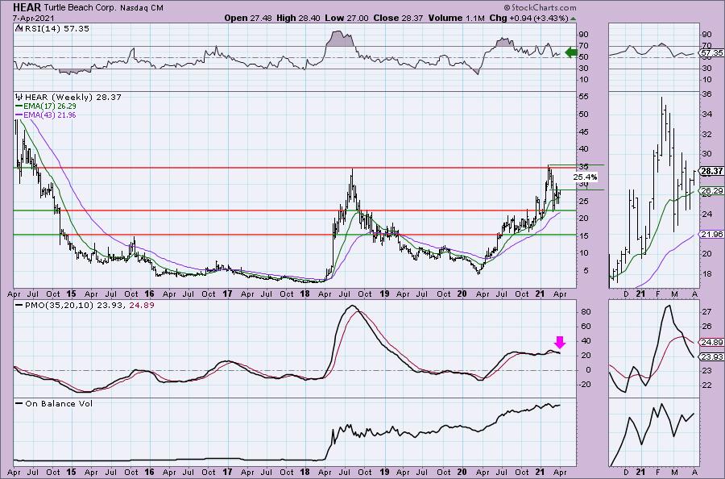The image size is (725, 479).
Task: Click the Low 27.00 value
Action: [x=346, y=18]
